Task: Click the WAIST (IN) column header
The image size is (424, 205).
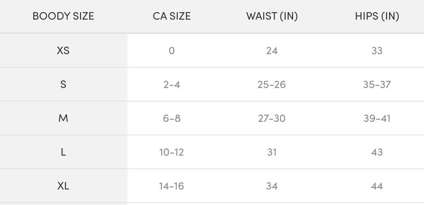Action: 272,17
